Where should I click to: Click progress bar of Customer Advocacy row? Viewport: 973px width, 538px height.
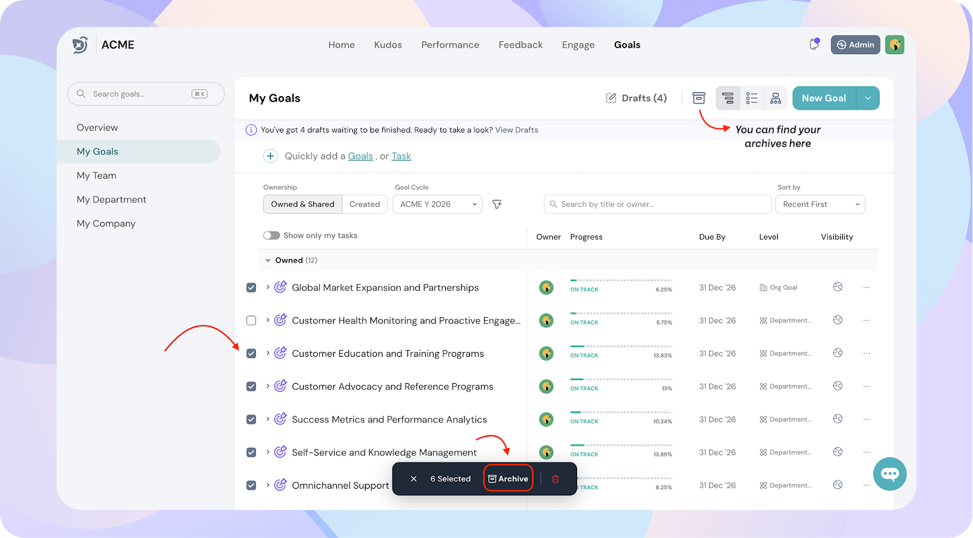pyautogui.click(x=621, y=379)
